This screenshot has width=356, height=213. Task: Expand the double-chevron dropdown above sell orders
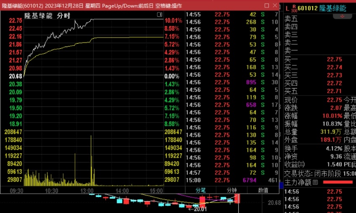point(342,16)
